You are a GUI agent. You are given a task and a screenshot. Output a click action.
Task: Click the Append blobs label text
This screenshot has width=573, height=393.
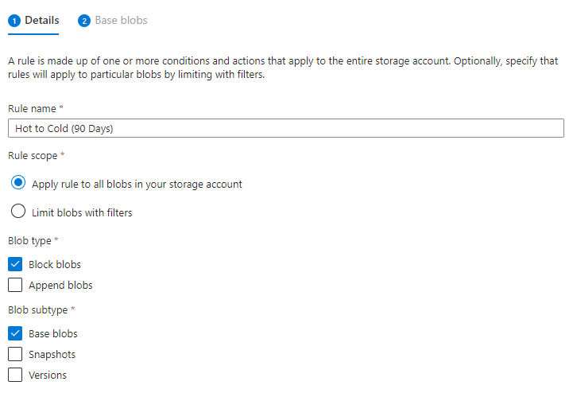(60, 286)
